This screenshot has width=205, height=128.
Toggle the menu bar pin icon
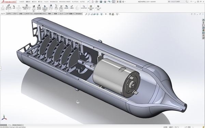click(x=88, y=2)
